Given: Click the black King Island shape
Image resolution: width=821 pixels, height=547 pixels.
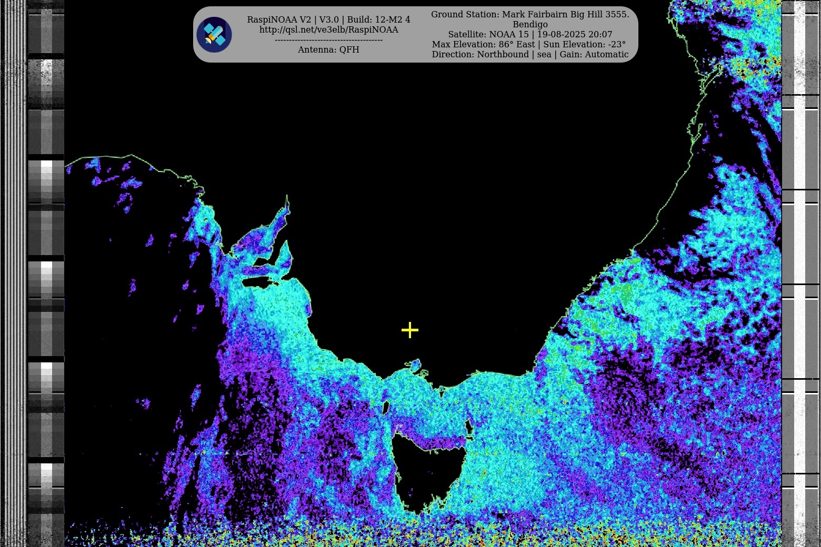Looking at the screenshot, I should tap(386, 408).
